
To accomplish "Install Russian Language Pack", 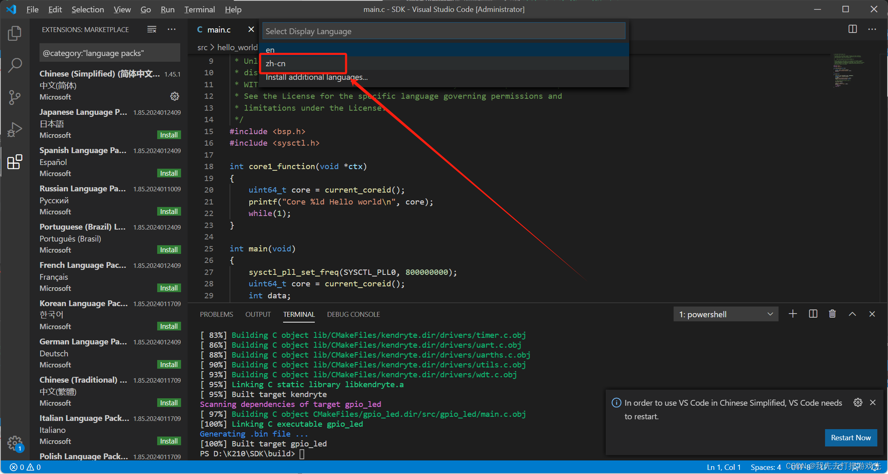I will tap(169, 211).
